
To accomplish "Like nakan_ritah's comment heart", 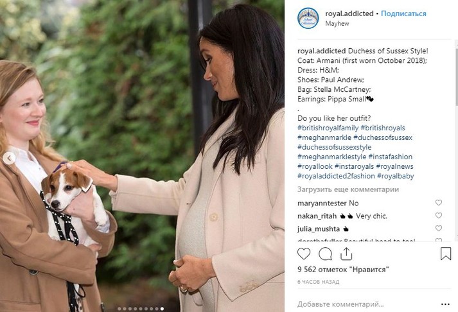I will [439, 216].
